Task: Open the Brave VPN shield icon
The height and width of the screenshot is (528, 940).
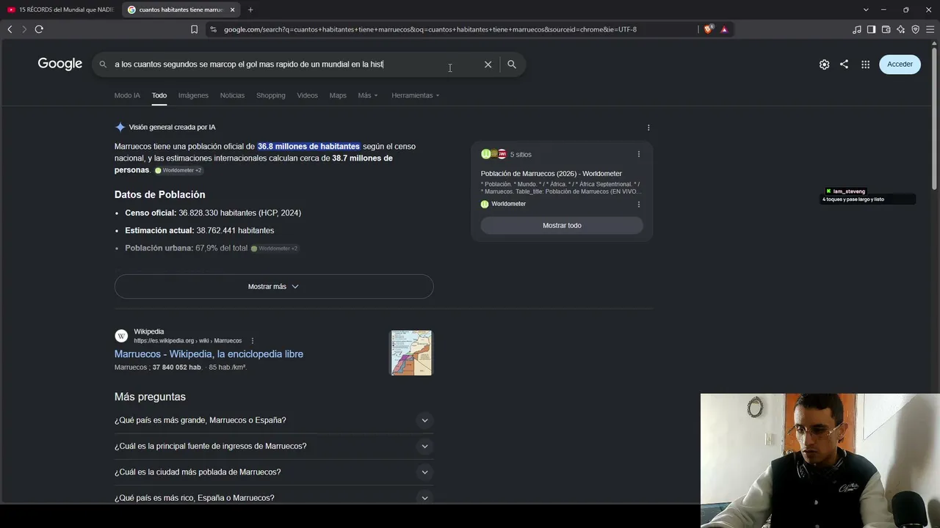Action: tap(916, 29)
